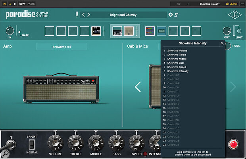Click the BASS amp knob
Viewport: 246px width, 159px height.
pyautogui.click(x=116, y=143)
